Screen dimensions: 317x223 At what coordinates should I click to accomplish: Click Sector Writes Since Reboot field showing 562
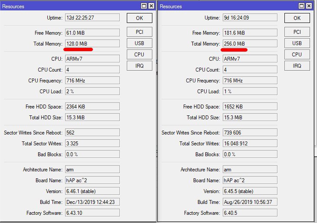pyautogui.click(x=92, y=132)
